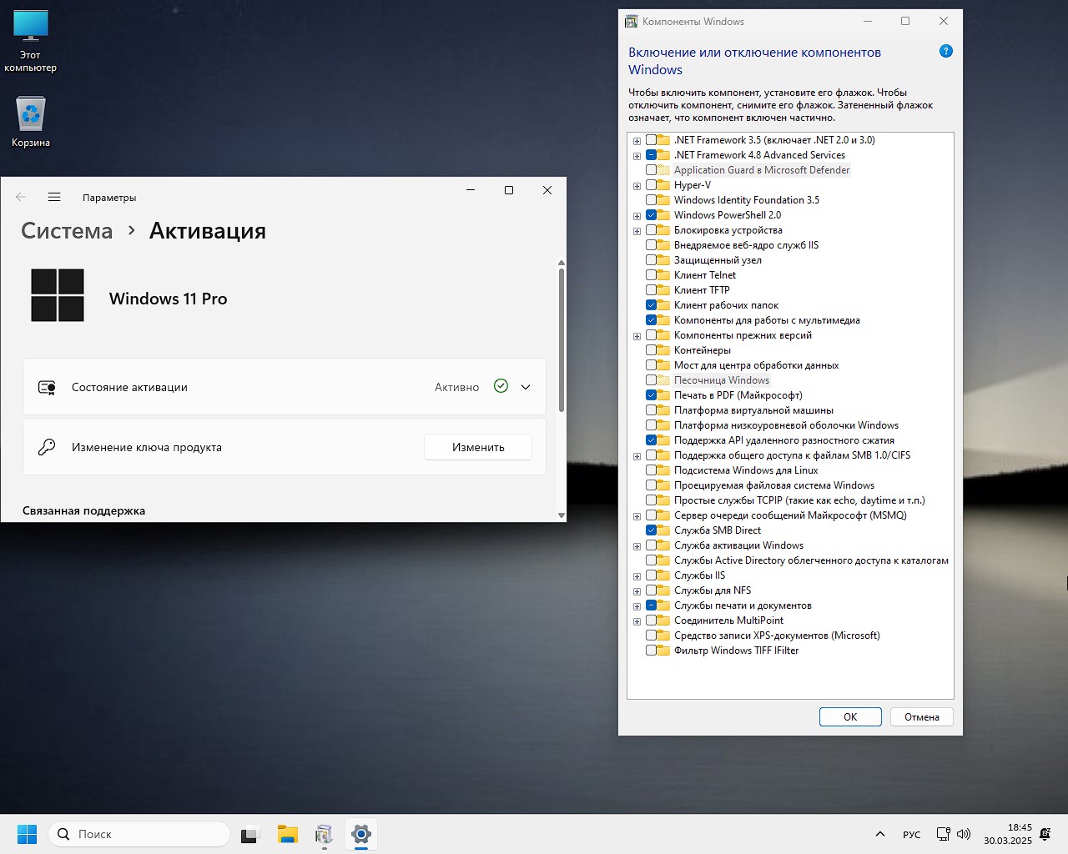This screenshot has height=854, width=1068.
Task: Select the Recycle Bin desktop icon
Action: 31,122
